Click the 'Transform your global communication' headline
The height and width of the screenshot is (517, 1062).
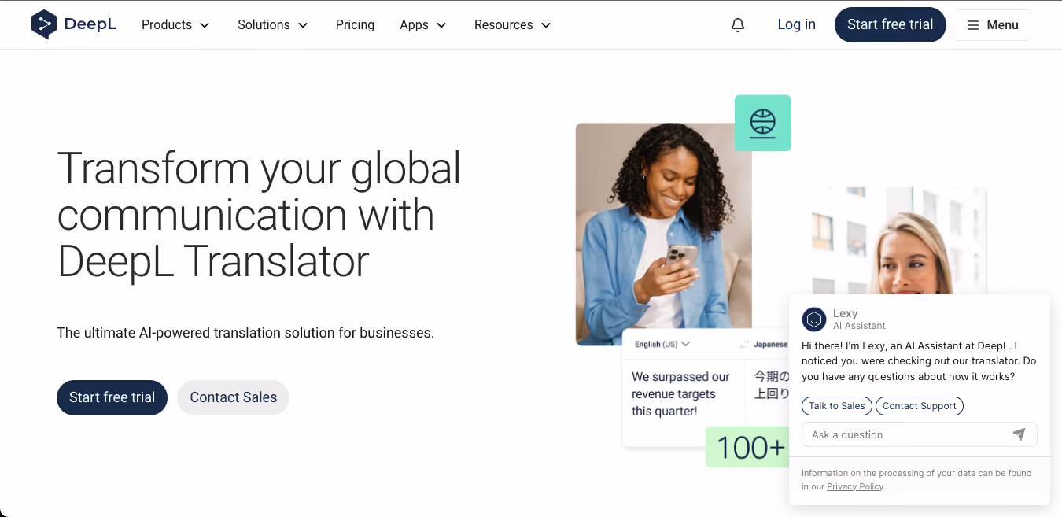tap(259, 214)
